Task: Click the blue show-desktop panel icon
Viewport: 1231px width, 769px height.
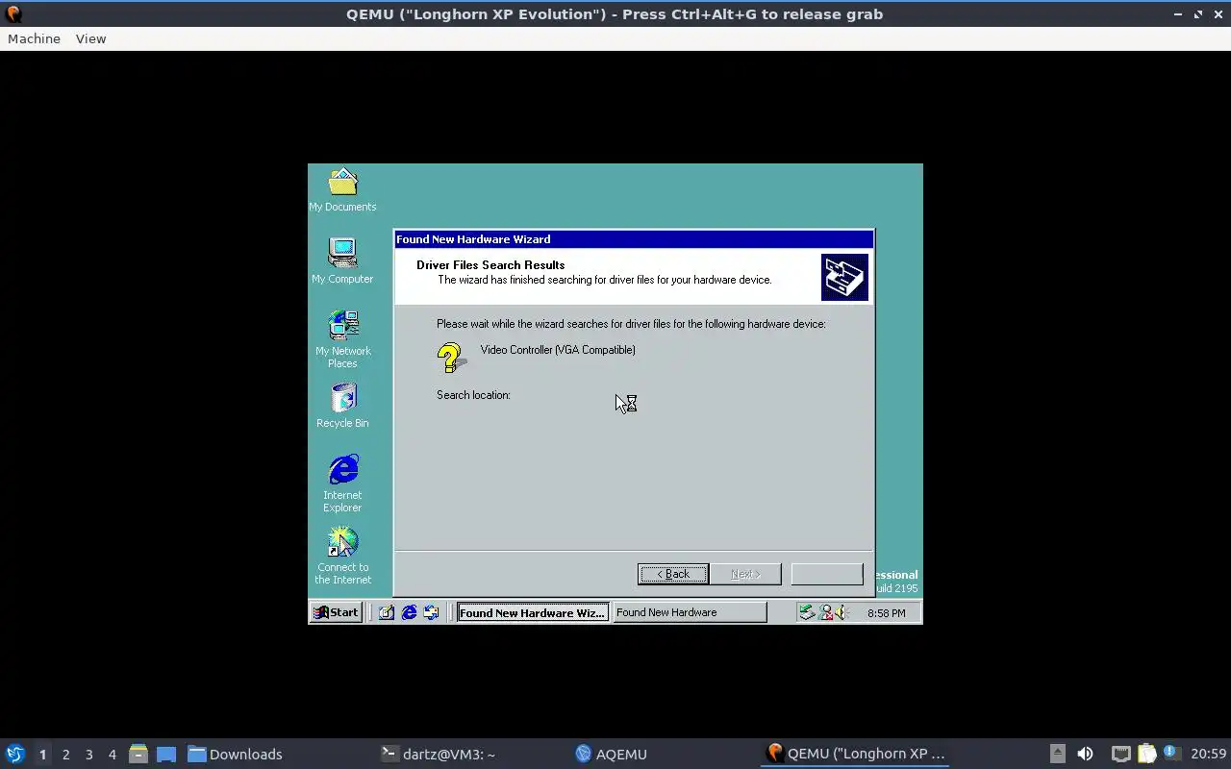Action: [x=165, y=754]
